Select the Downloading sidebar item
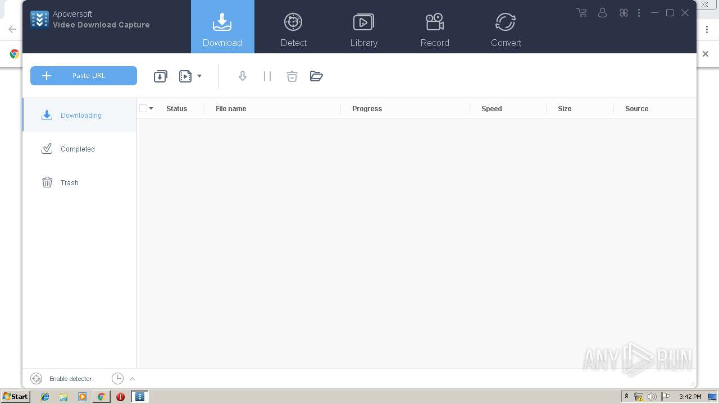Screen dimensions: 719x404 point(80,115)
